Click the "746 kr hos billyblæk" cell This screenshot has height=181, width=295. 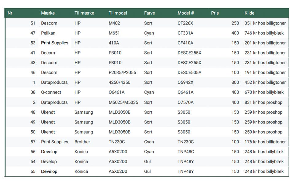coord(264,33)
